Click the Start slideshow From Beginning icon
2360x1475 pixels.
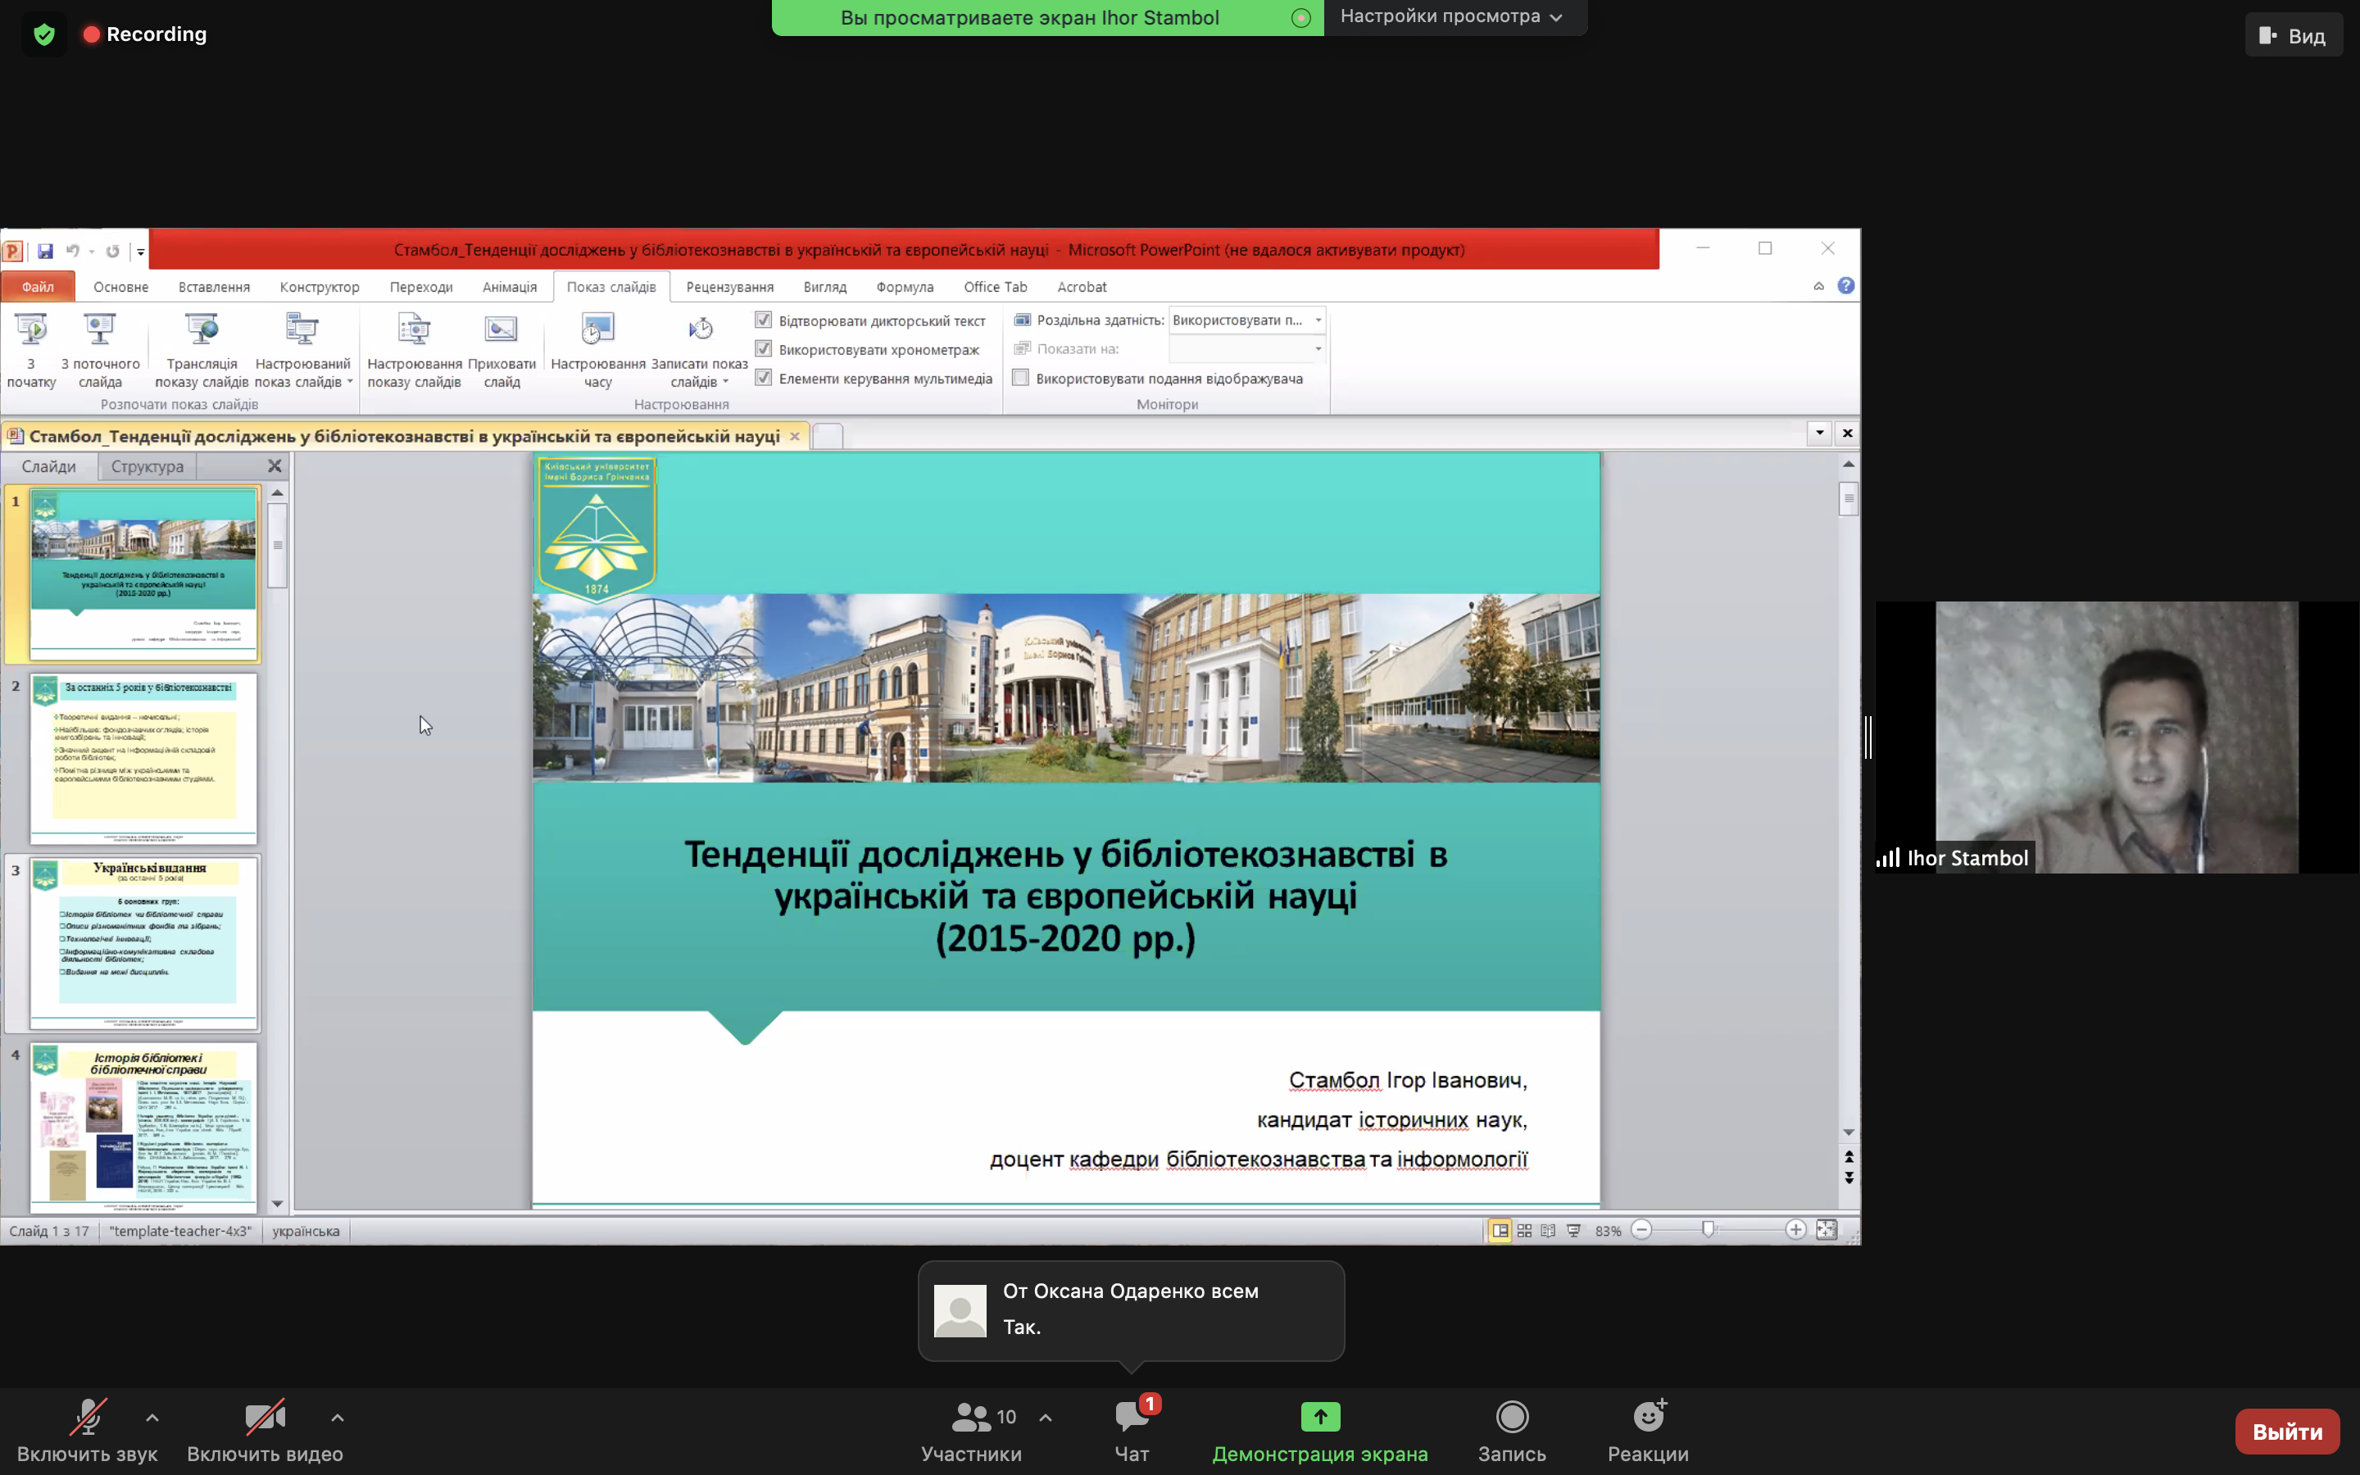click(31, 329)
